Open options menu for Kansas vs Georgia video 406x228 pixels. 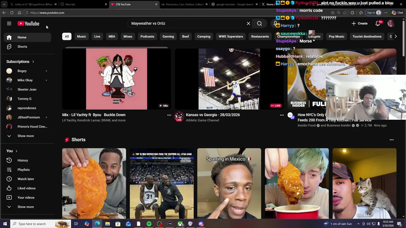pyautogui.click(x=282, y=115)
